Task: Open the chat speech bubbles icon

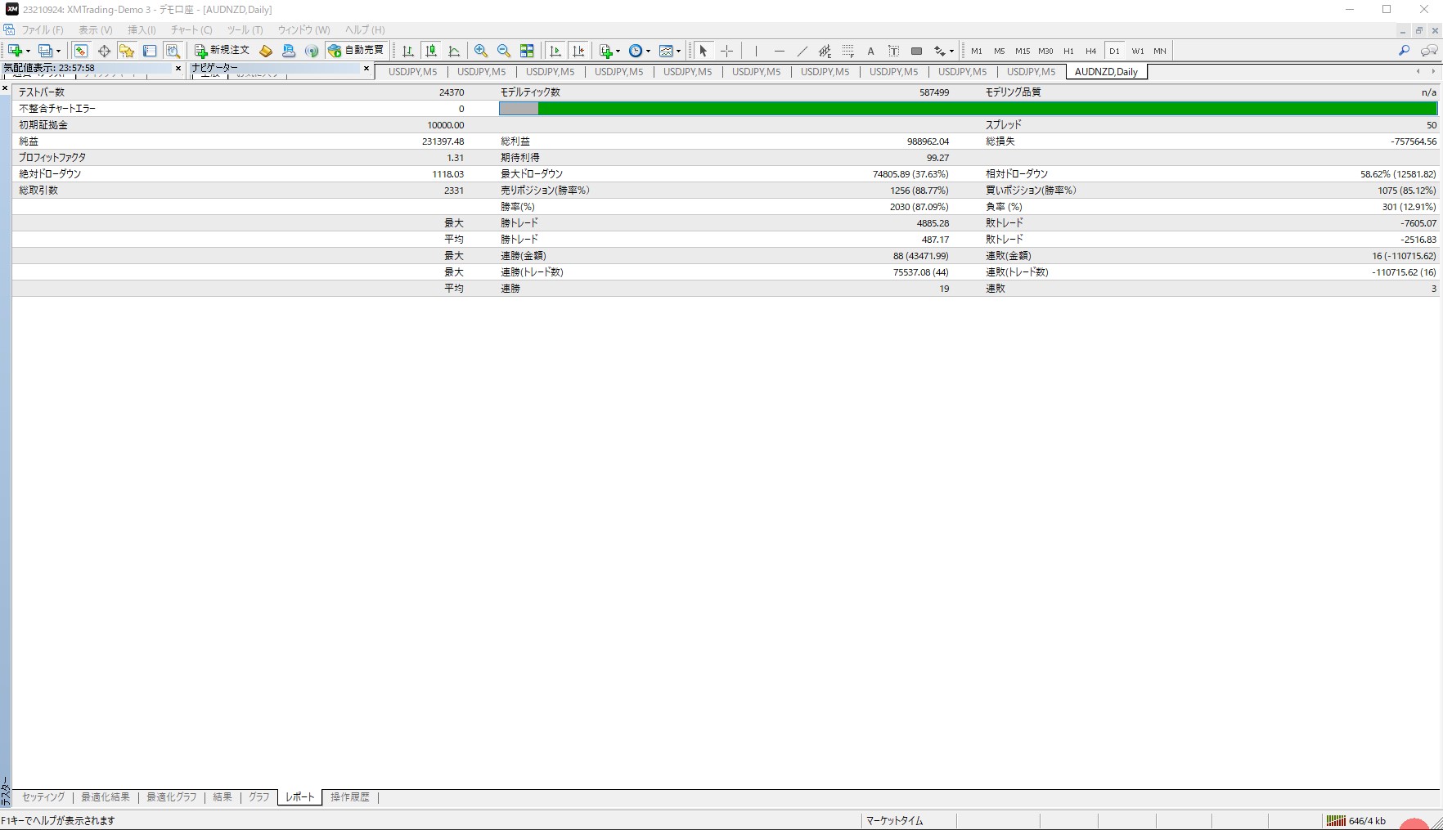Action: coord(1429,51)
